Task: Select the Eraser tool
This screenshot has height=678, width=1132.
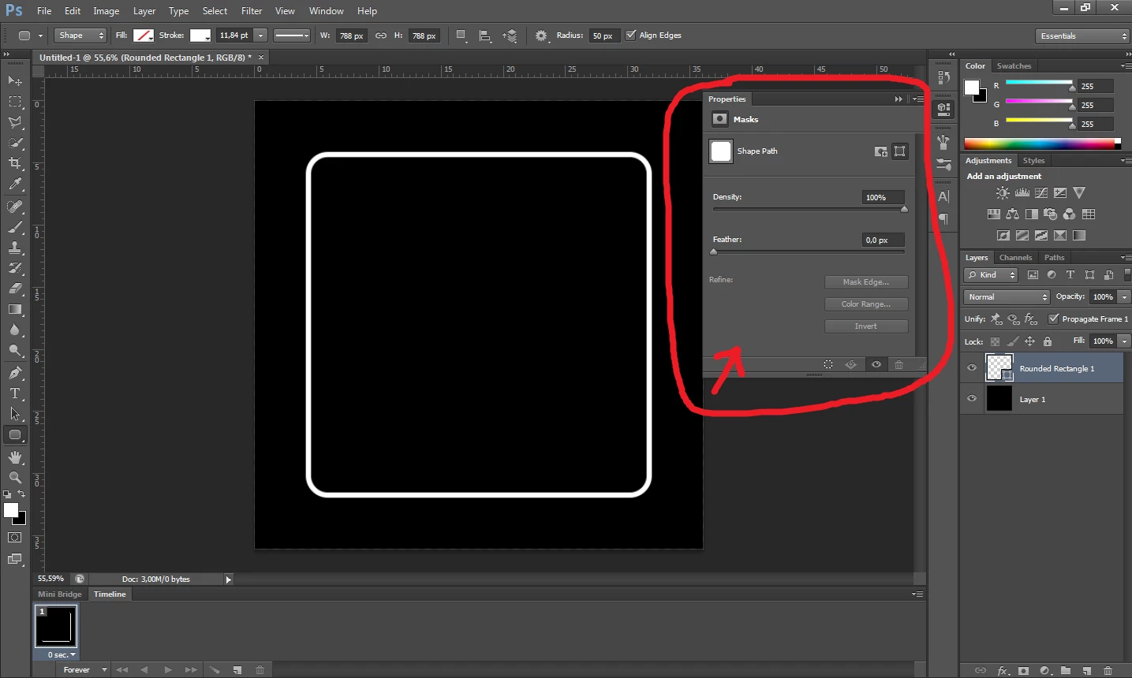Action: [x=15, y=289]
